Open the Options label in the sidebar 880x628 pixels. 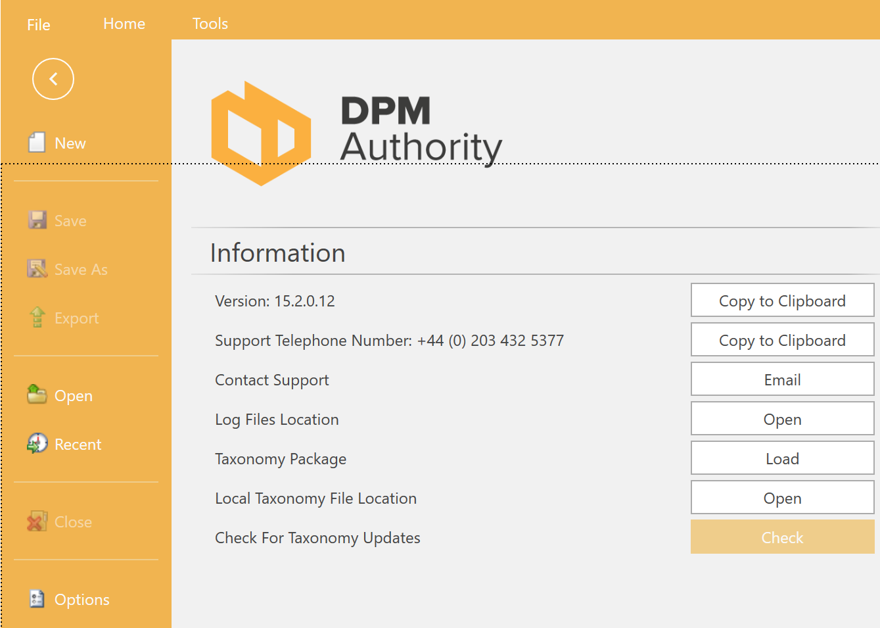(82, 600)
